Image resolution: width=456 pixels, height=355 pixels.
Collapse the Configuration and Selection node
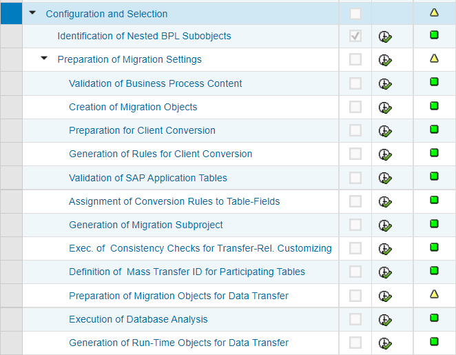[x=32, y=13]
